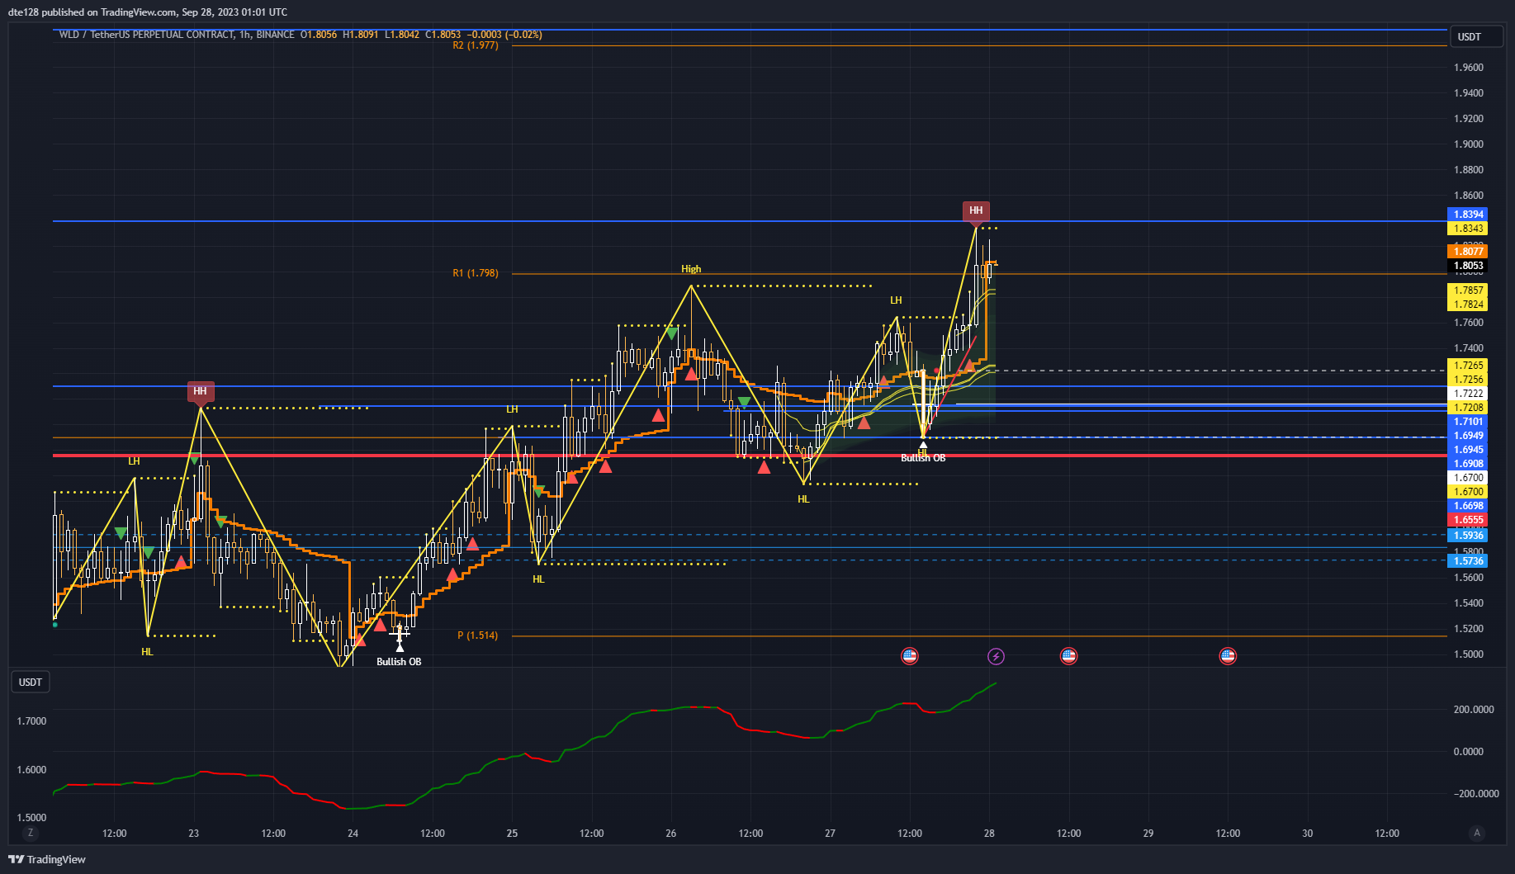Open the US flag event marker at 27 12:00
The image size is (1515, 874).
910,656
